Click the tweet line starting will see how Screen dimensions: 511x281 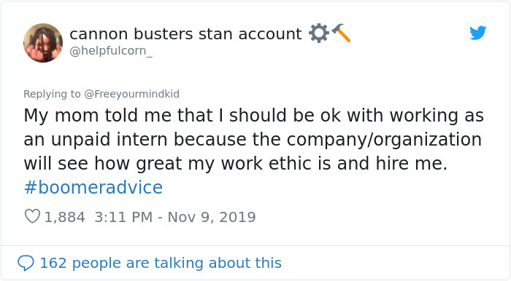[x=236, y=163]
